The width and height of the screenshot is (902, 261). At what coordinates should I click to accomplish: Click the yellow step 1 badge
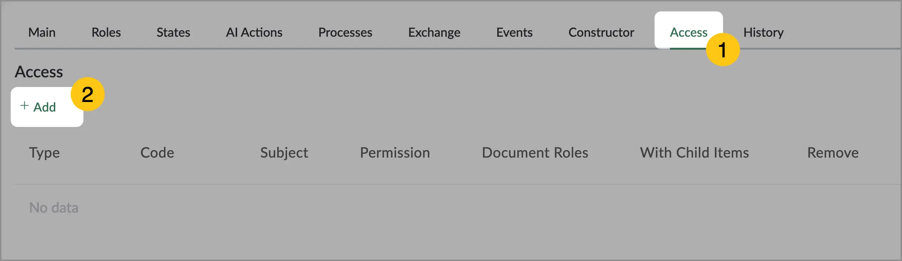723,50
